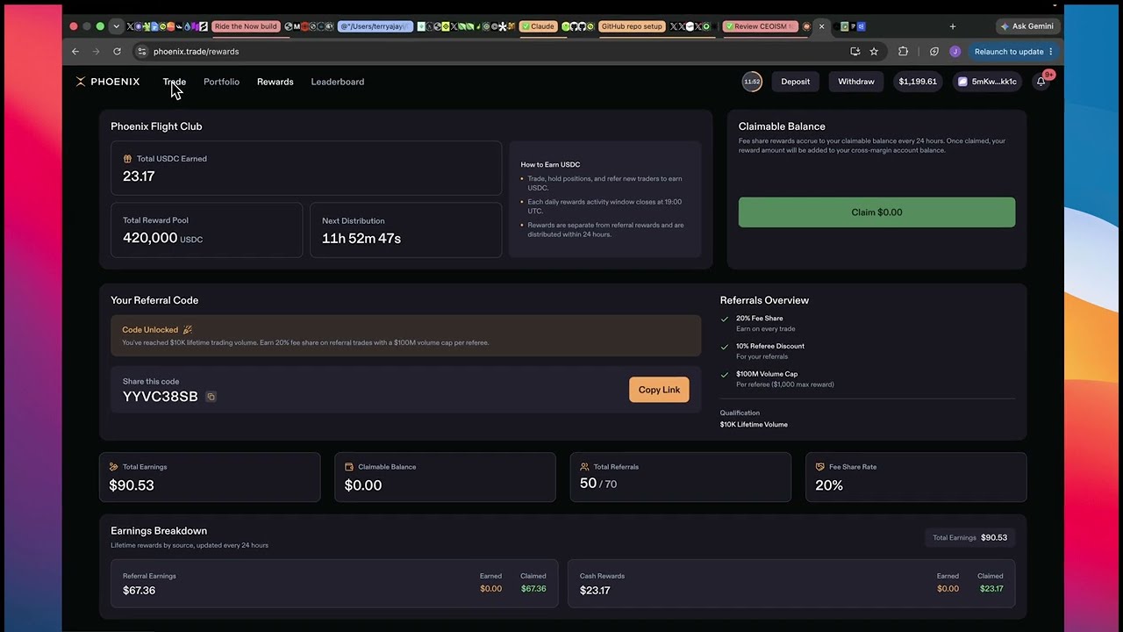Click the Code Unlocked party icon
The image size is (1123, 632).
[187, 330]
